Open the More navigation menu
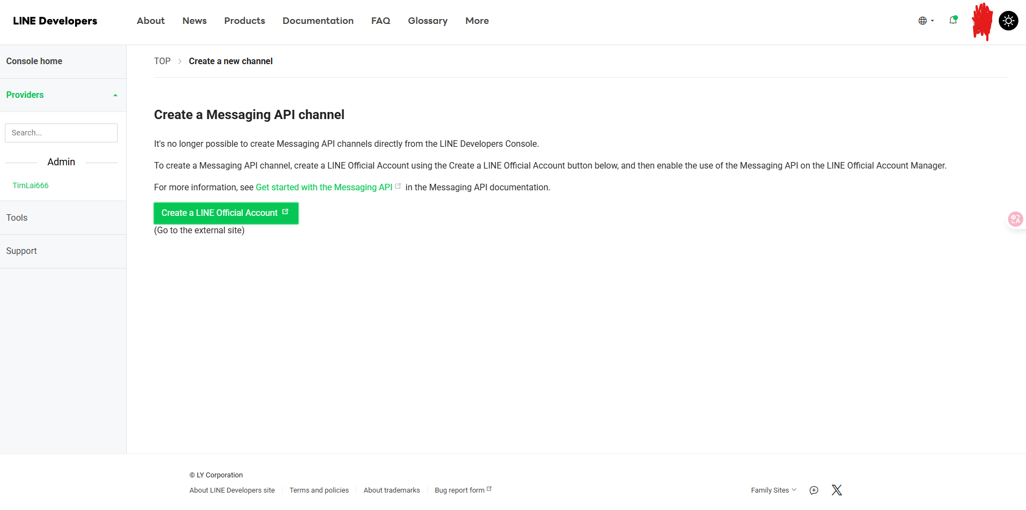The height and width of the screenshot is (510, 1026). (477, 21)
